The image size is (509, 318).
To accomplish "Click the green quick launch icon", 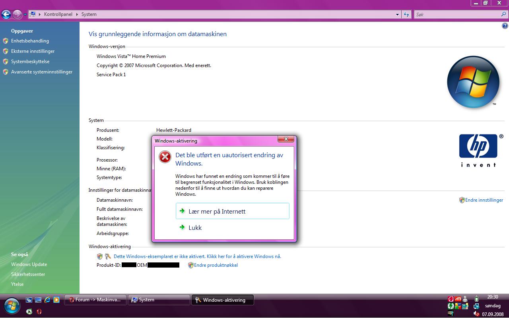I will pos(29,312).
